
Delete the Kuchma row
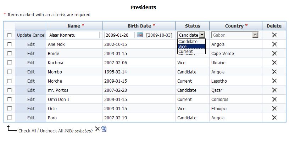click(274, 62)
